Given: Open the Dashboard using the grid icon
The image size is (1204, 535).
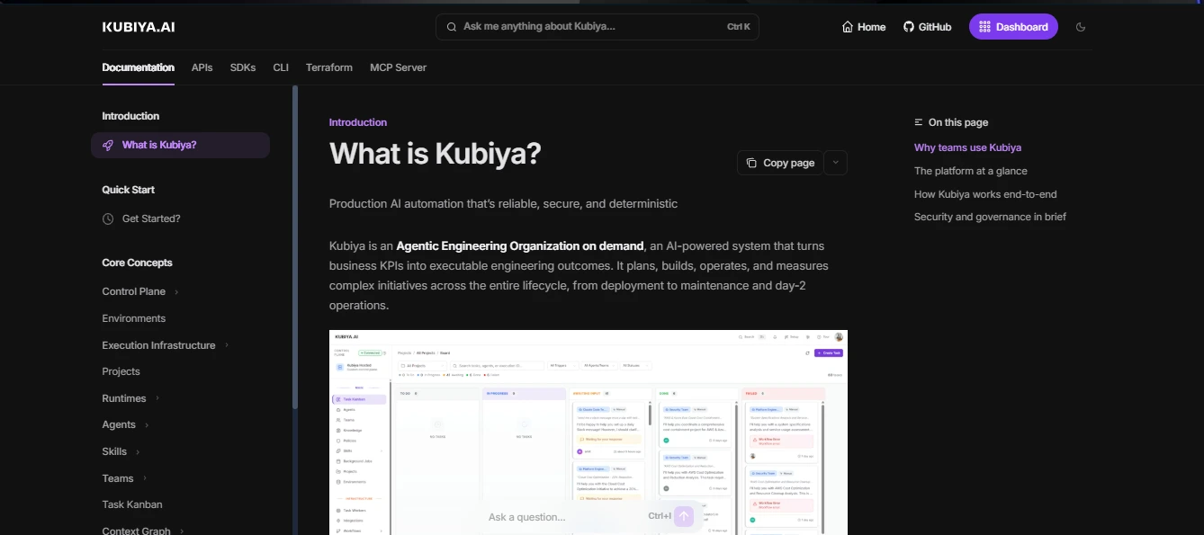Looking at the screenshot, I should tap(986, 26).
